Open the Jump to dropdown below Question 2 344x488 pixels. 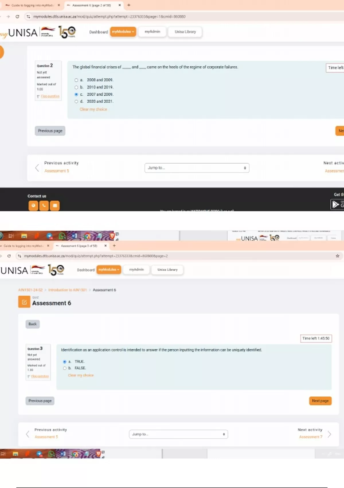[197, 168]
